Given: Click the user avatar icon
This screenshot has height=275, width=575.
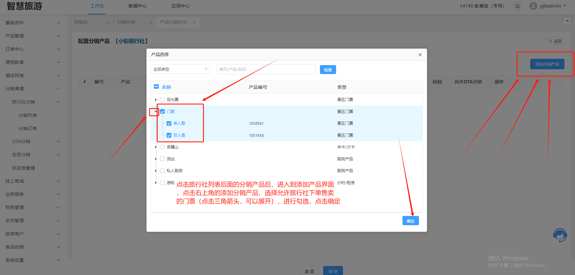Looking at the screenshot, I should coord(533,6).
